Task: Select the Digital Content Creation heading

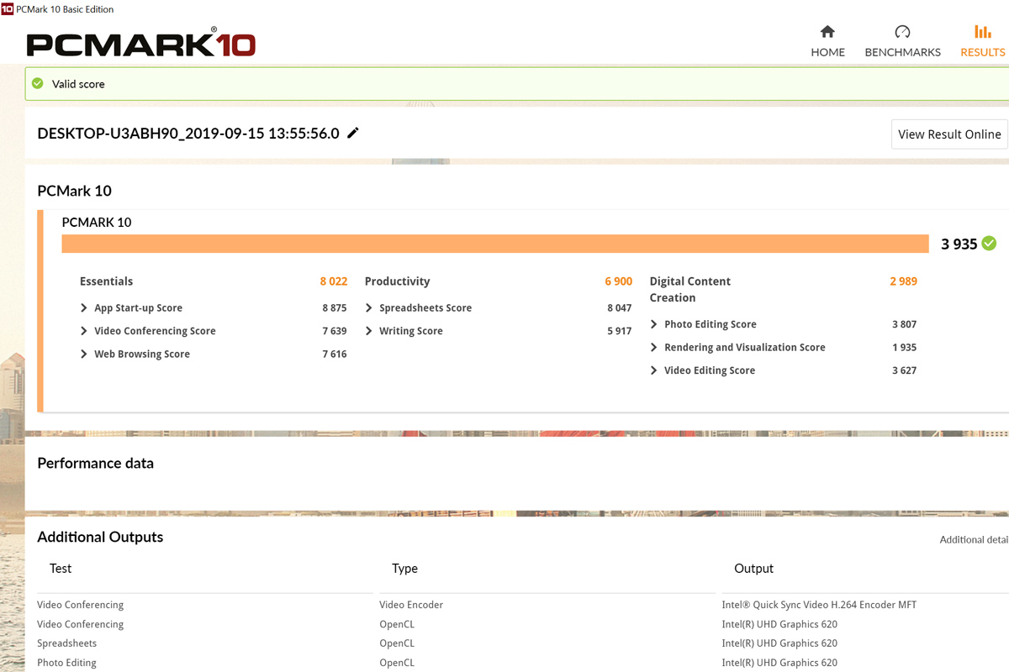Action: tap(689, 289)
